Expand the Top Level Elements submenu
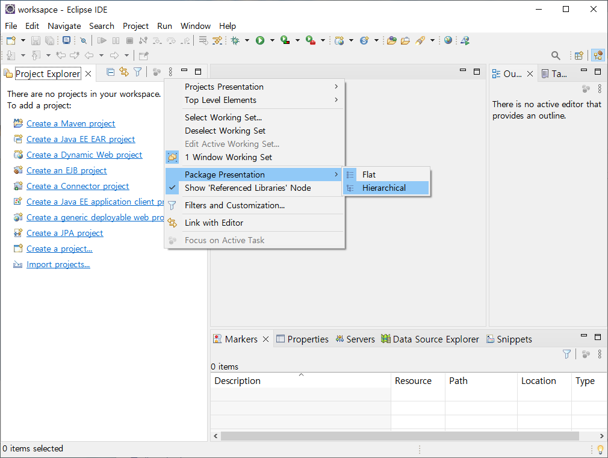The height and width of the screenshot is (458, 608). point(255,100)
